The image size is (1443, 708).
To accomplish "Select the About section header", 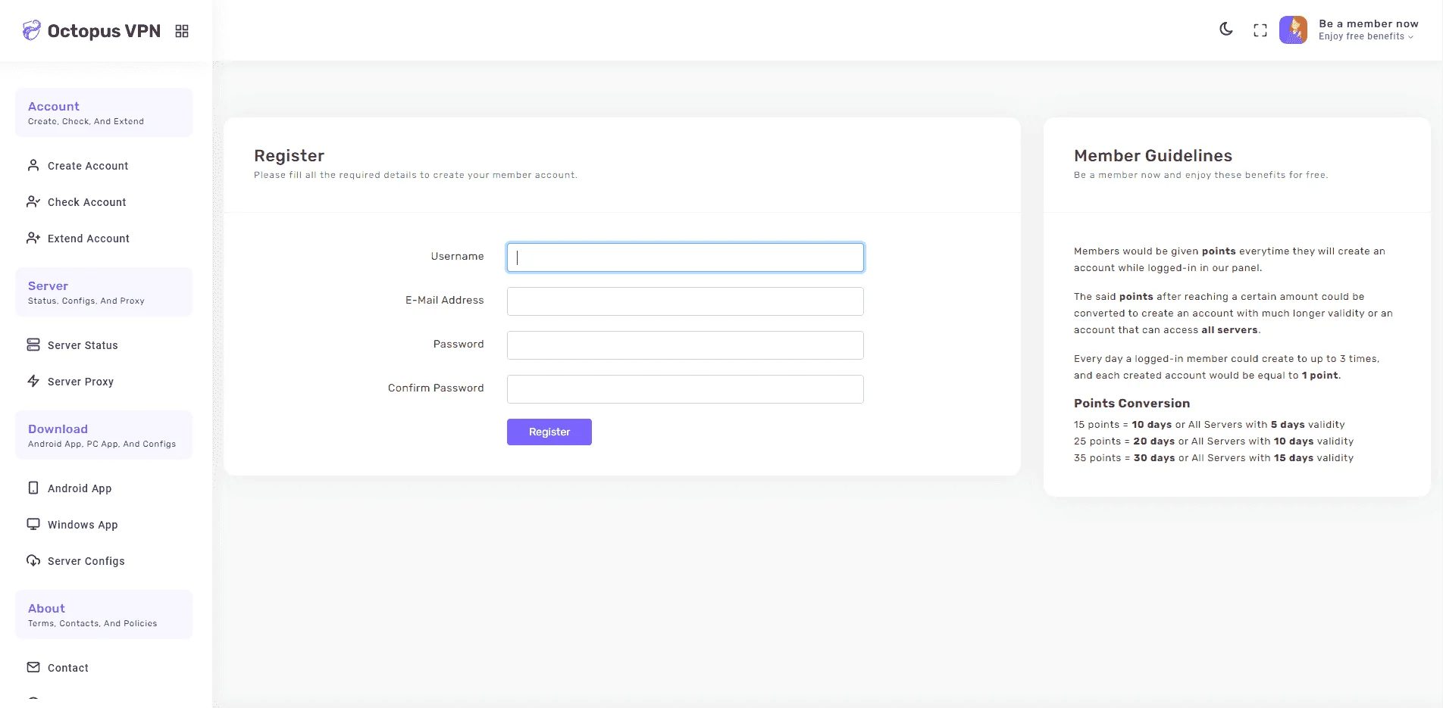I will click(104, 615).
